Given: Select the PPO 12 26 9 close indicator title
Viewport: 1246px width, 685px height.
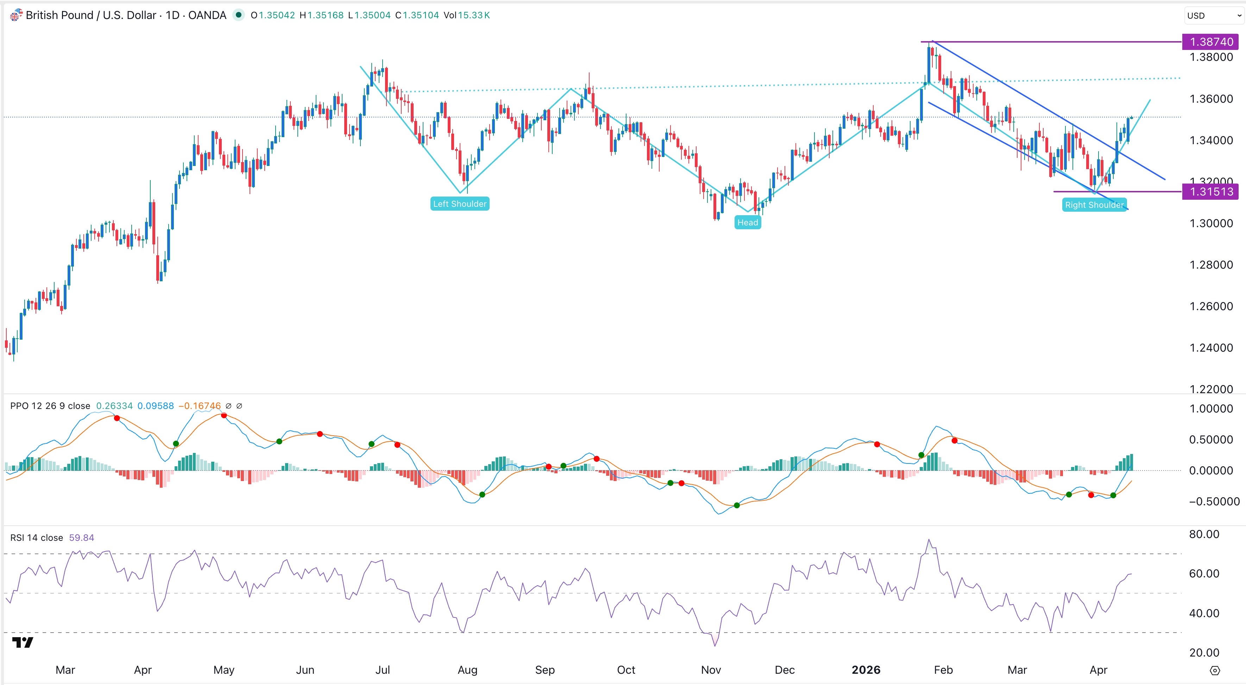Looking at the screenshot, I should coord(50,406).
